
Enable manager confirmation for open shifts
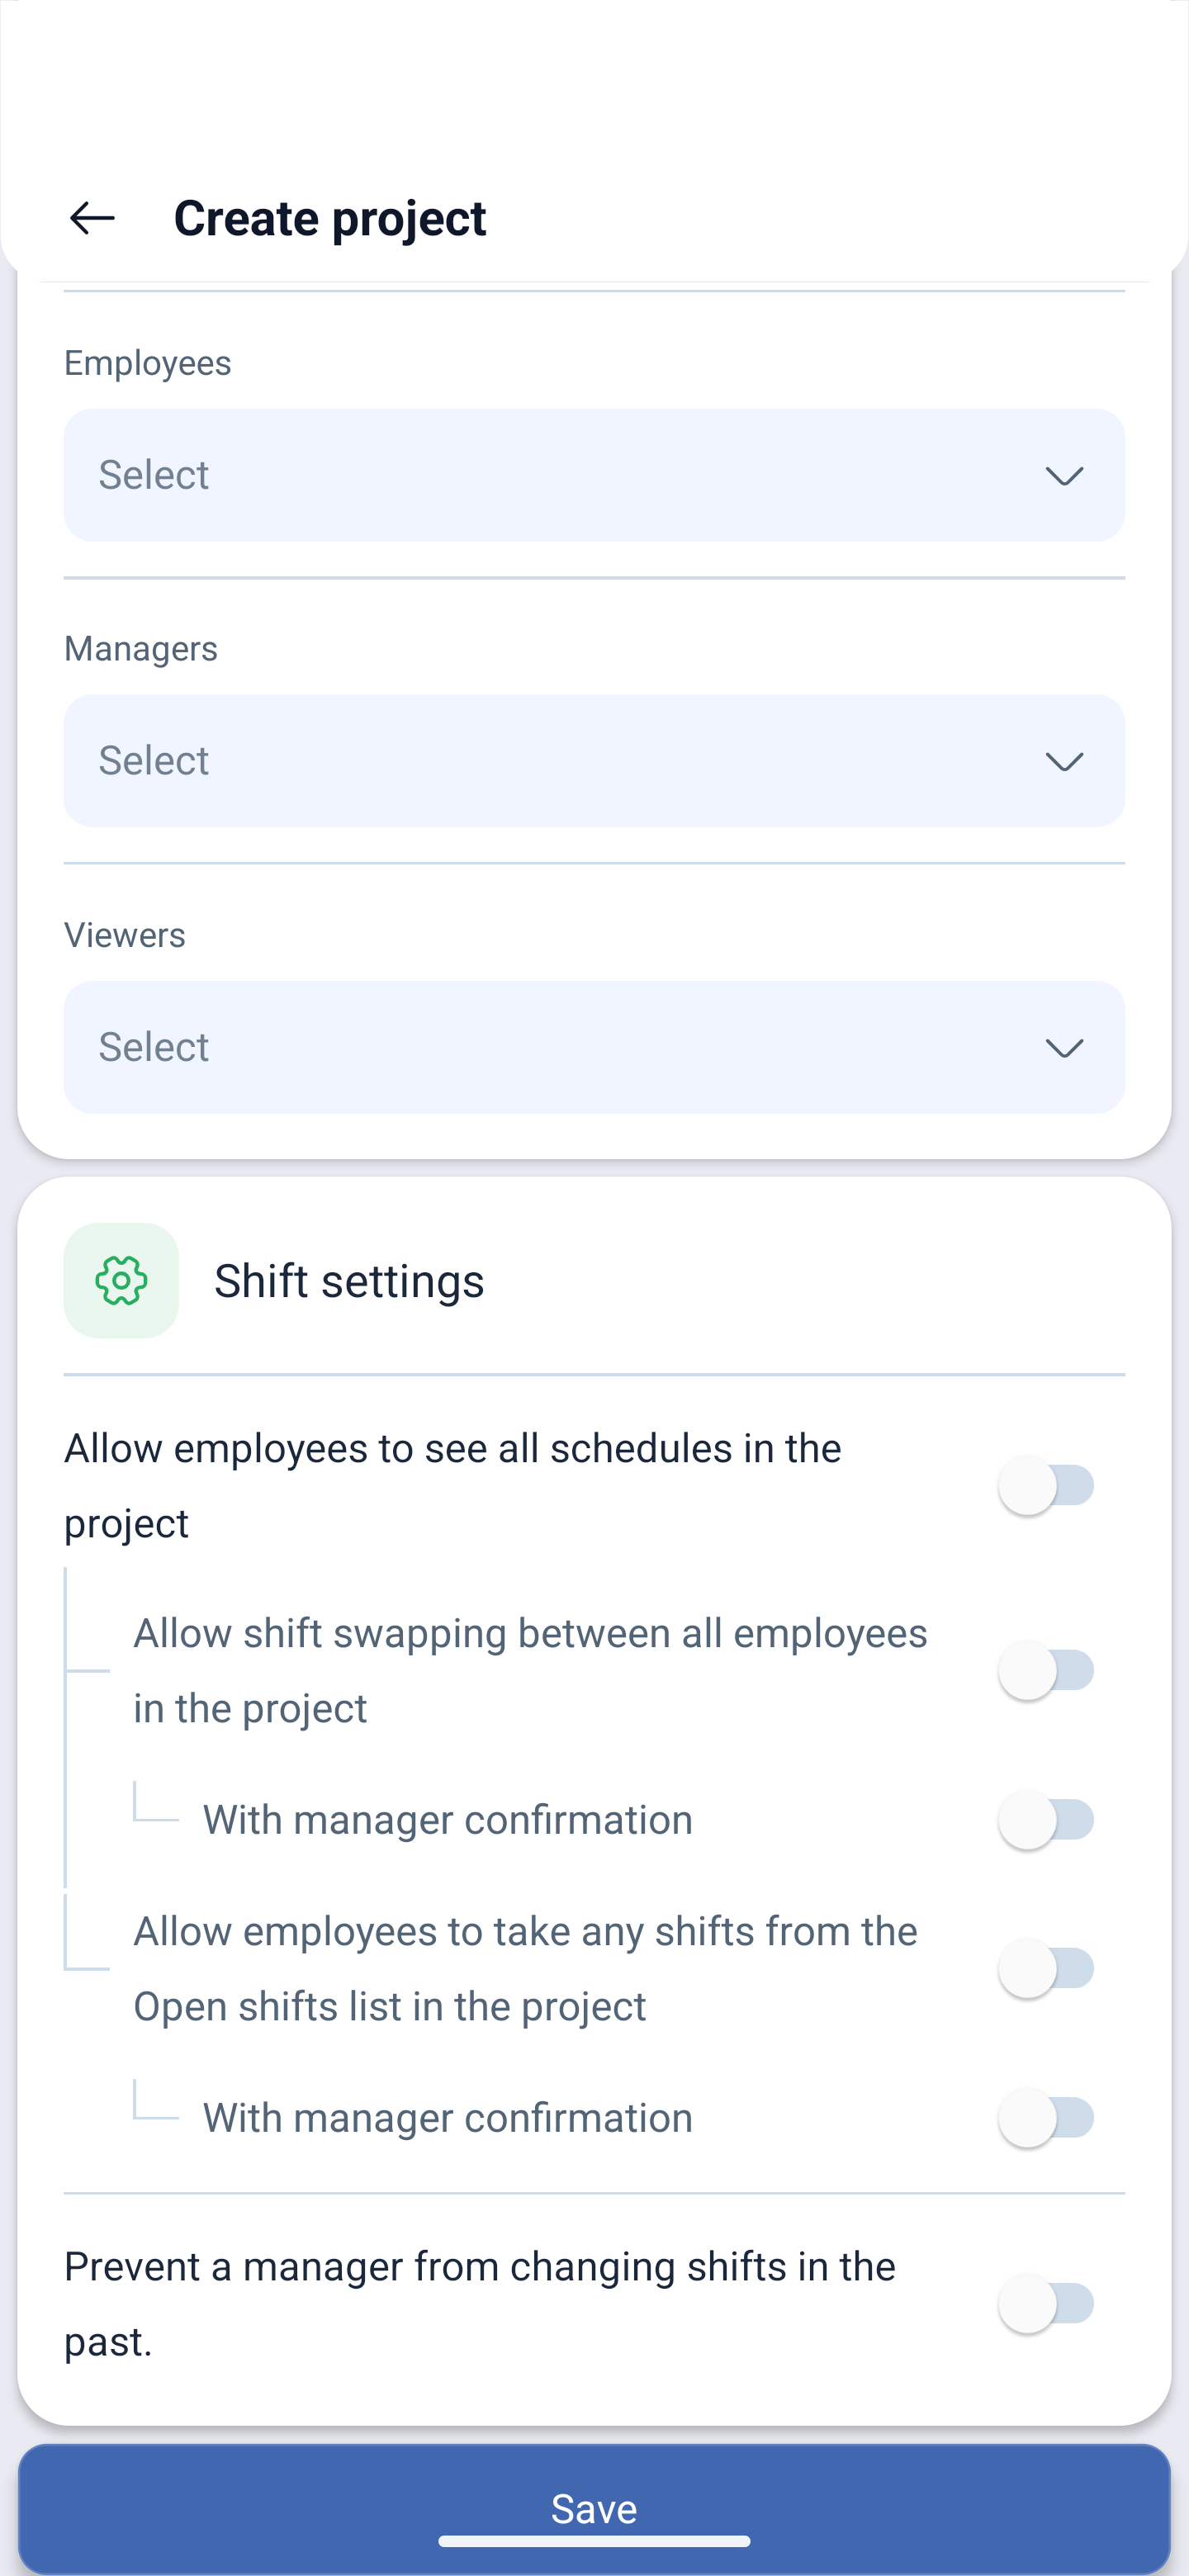click(x=1046, y=2117)
